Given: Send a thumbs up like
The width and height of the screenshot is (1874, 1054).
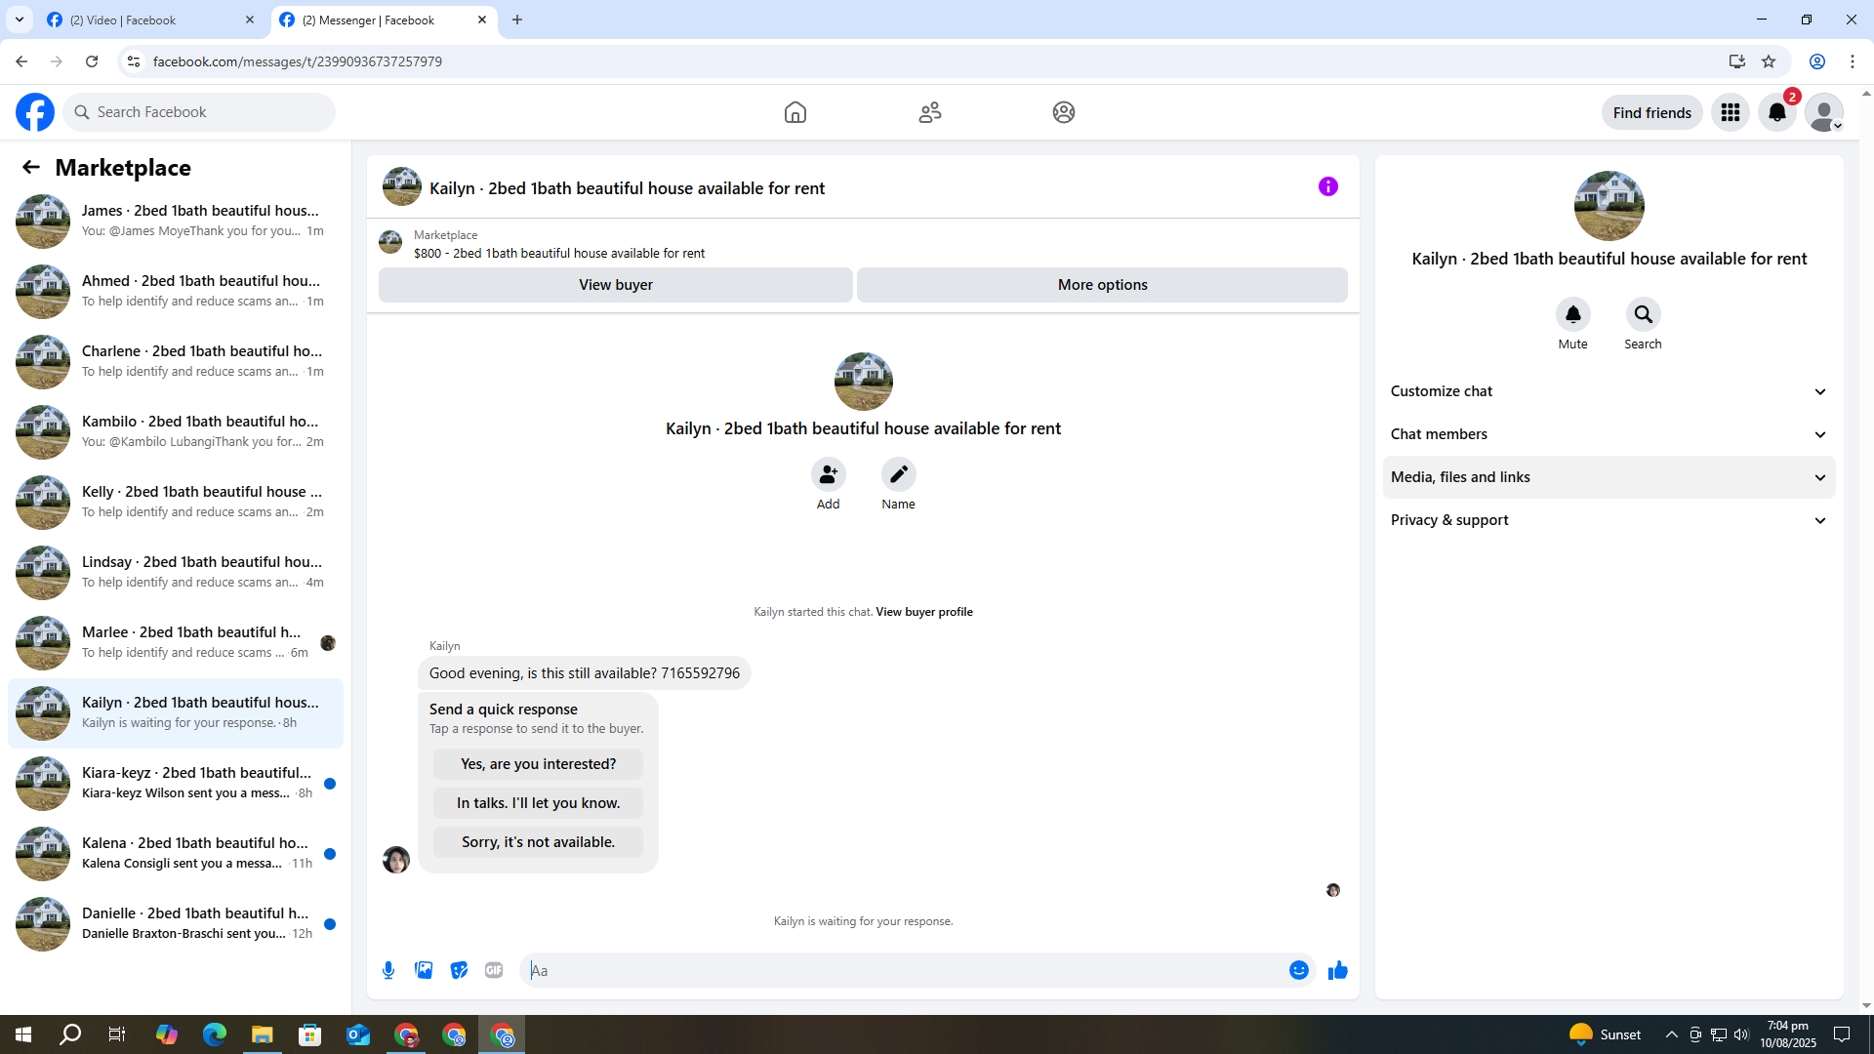Looking at the screenshot, I should (x=1337, y=970).
